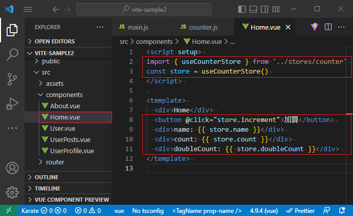Switch to the main.js tab
This screenshot has height=216, width=353.
tap(142, 27)
